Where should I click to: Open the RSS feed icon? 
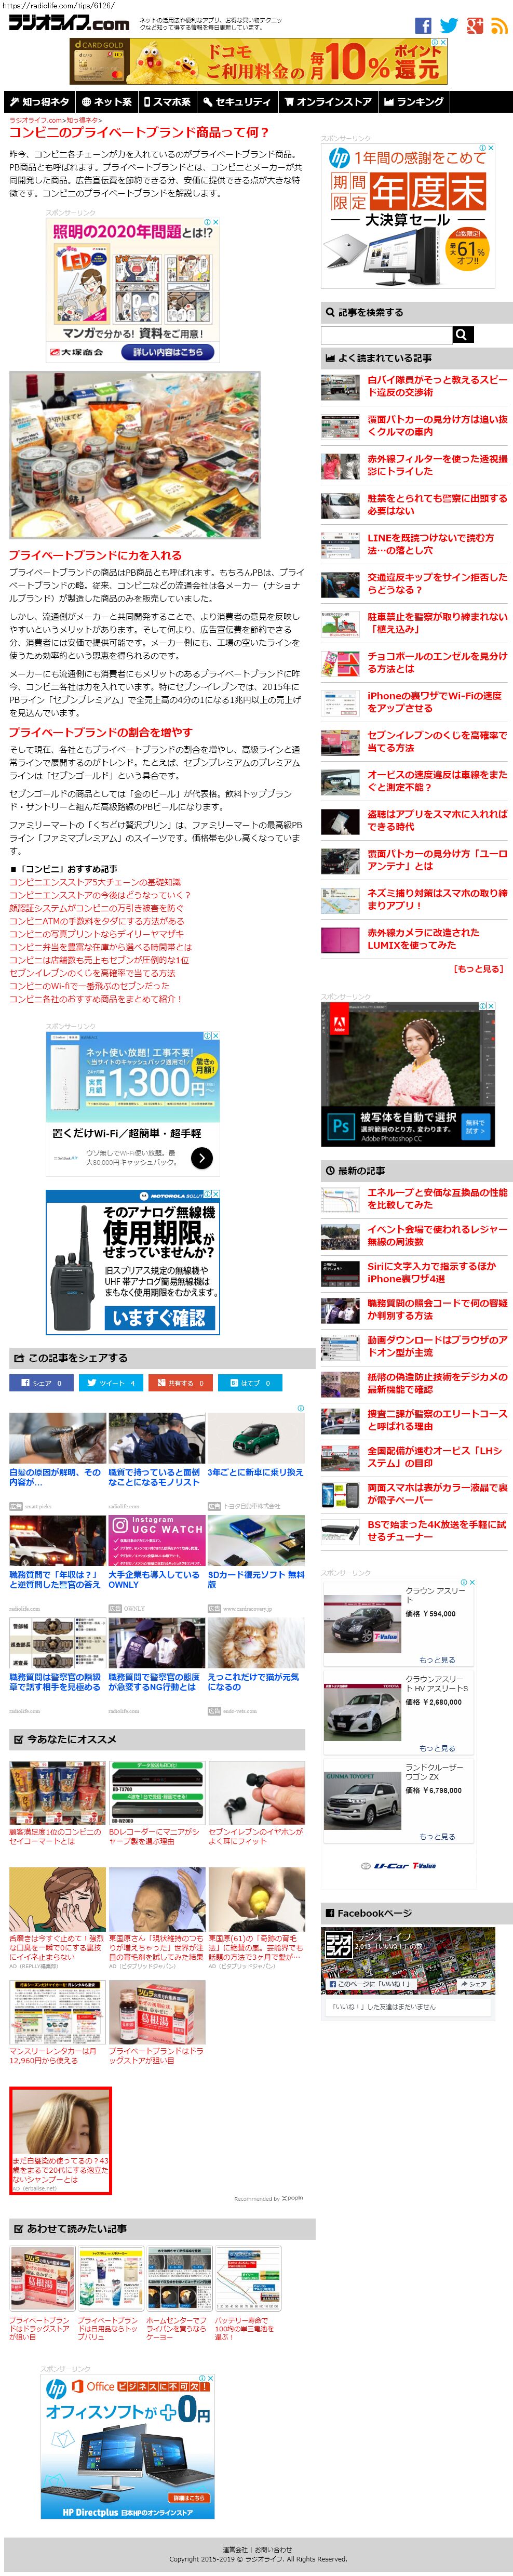[x=499, y=25]
